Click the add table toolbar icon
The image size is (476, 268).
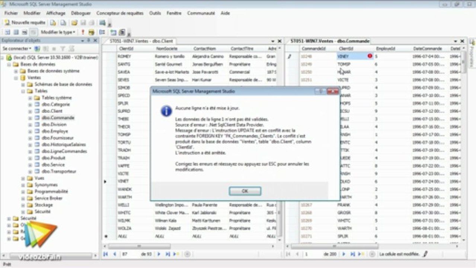113,32
